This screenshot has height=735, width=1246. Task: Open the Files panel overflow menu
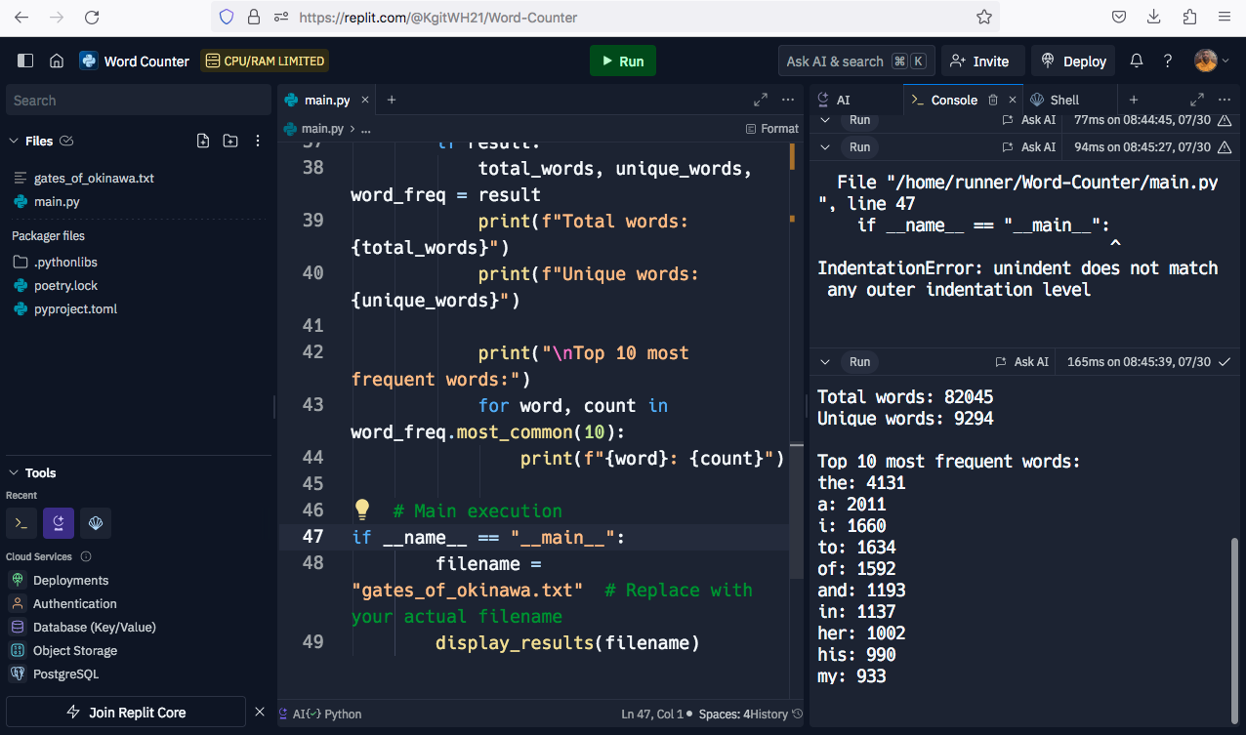click(257, 141)
